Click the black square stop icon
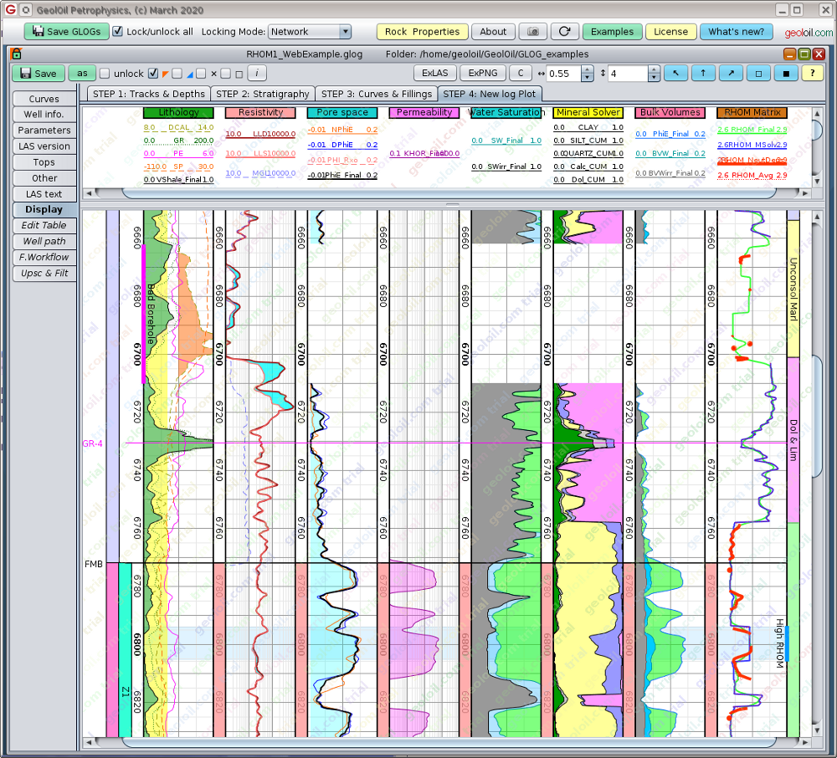Viewport: 837px width, 758px height. (x=785, y=73)
